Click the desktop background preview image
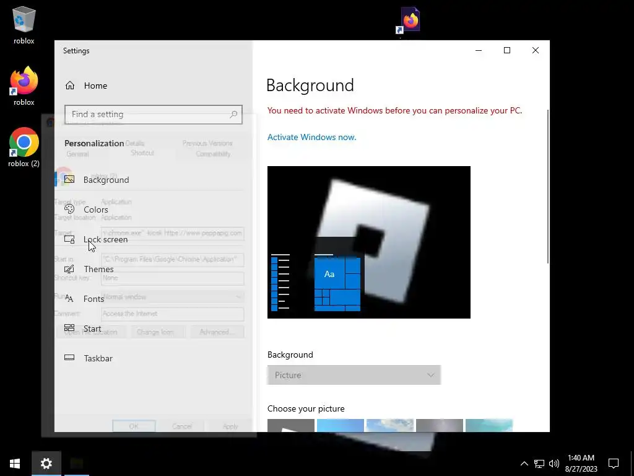The width and height of the screenshot is (634, 476). 369,242
